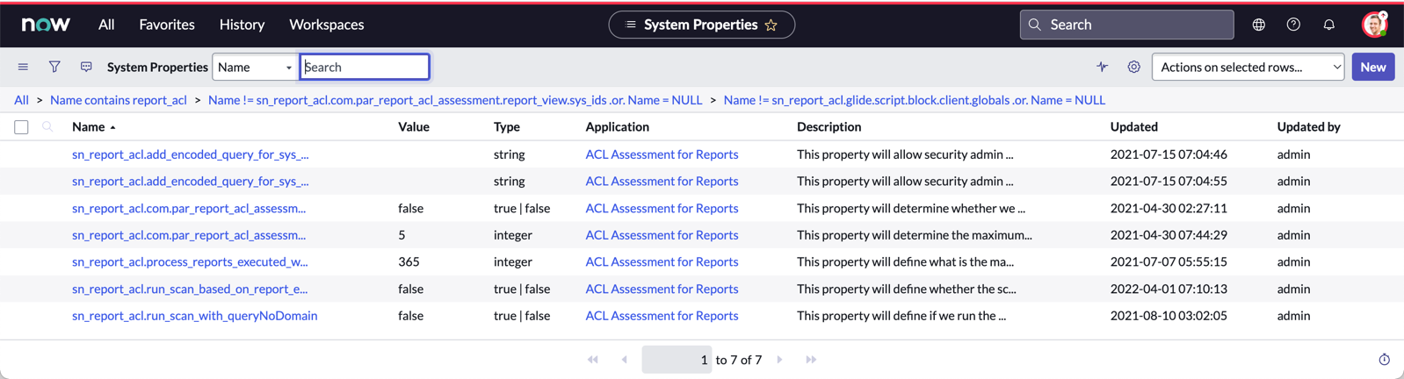This screenshot has height=379, width=1404.
Task: Click breadcrumb excluding report_view.sys_ids property
Action: coord(455,100)
